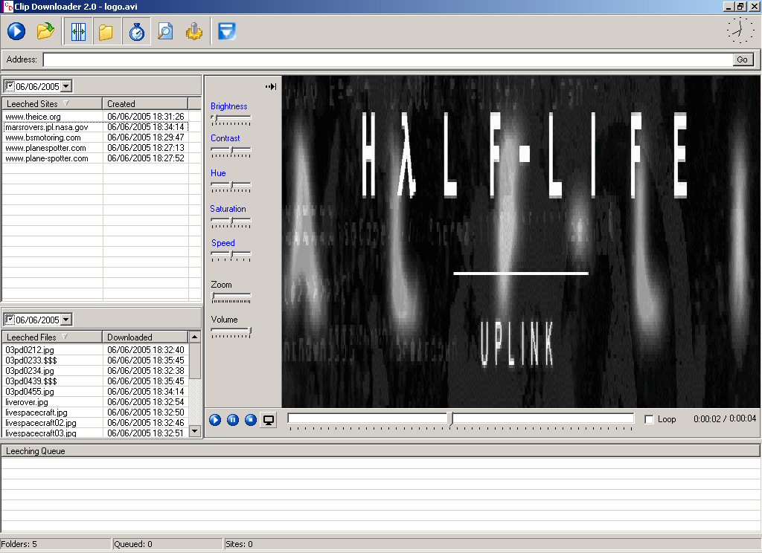The width and height of the screenshot is (762, 553).
Task: Click the Half-Life Uplink video frame
Action: tap(521, 242)
